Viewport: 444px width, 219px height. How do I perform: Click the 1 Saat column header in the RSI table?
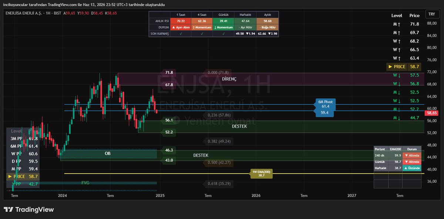(181, 14)
